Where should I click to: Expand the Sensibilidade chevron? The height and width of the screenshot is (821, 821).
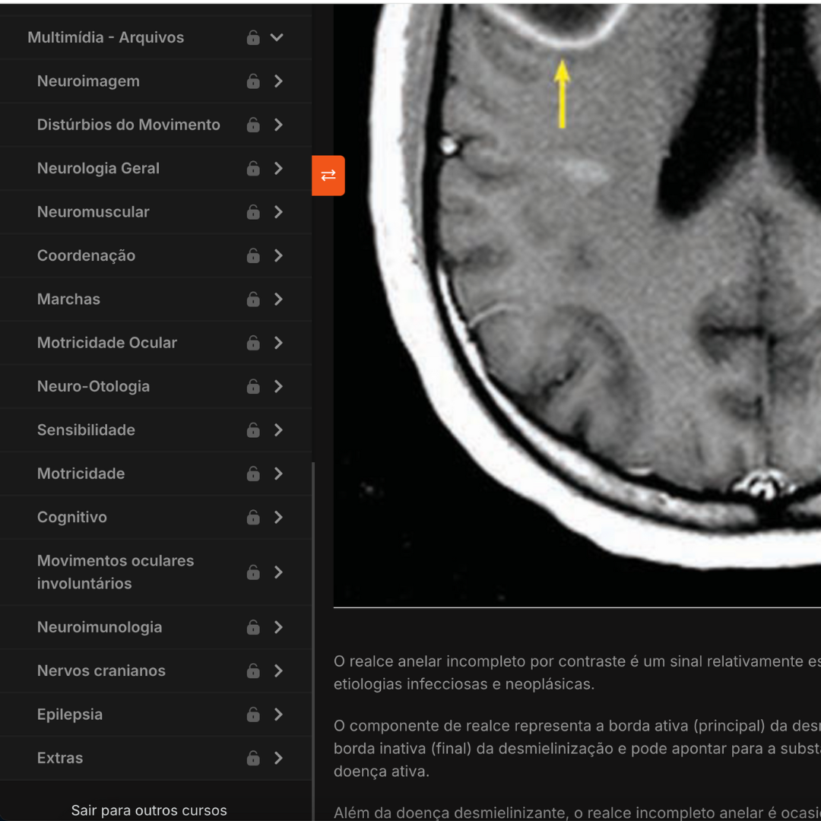pyautogui.click(x=278, y=430)
